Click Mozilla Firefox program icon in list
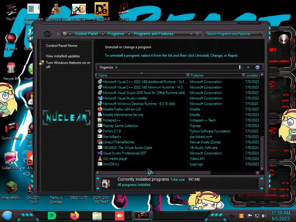Image resolution: width=296 pixels, height=222 pixels. point(100,109)
